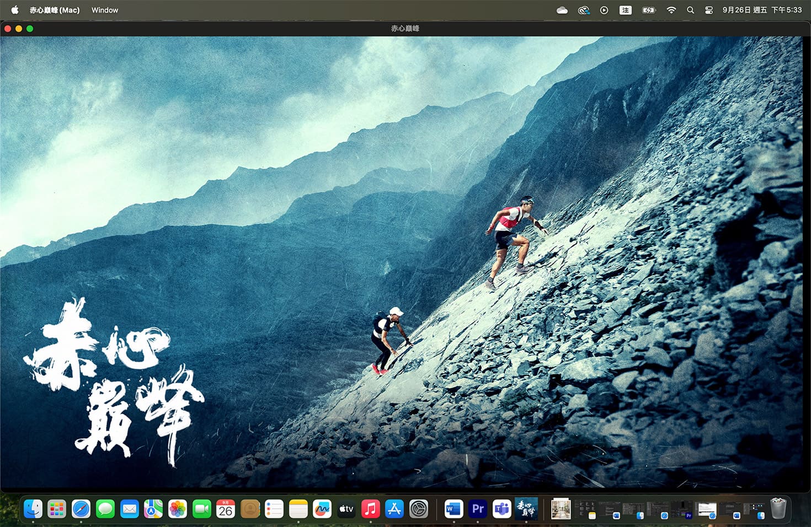Click the date and time clock
This screenshot has width=811, height=527.
point(762,10)
